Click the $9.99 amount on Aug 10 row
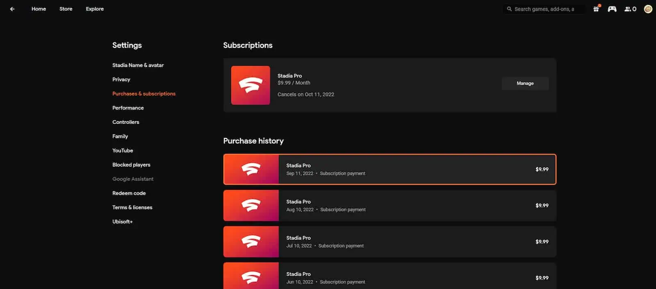656x289 pixels. click(x=542, y=206)
